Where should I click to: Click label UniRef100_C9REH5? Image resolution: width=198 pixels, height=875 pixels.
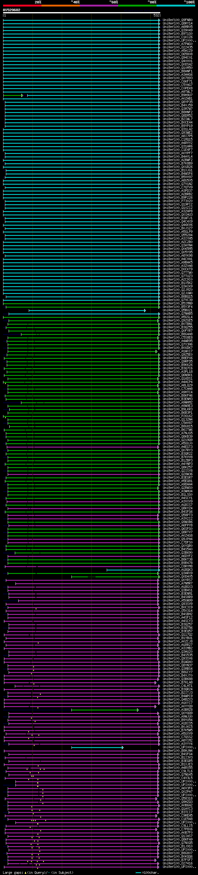coord(177,815)
